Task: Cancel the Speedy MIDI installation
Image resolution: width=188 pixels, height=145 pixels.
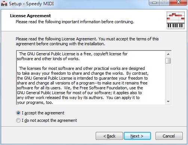Action: coord(169,136)
